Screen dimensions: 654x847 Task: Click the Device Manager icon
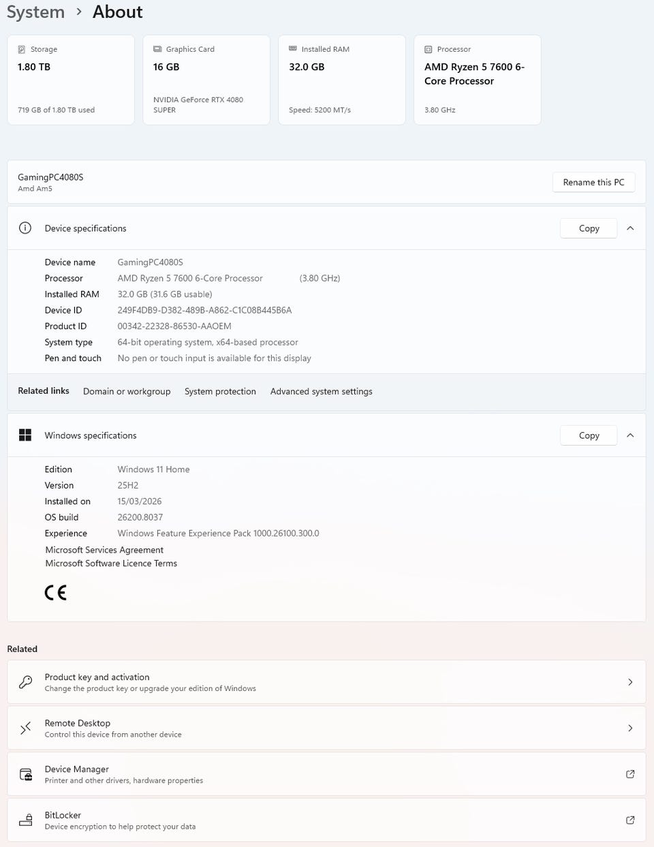pyautogui.click(x=25, y=774)
